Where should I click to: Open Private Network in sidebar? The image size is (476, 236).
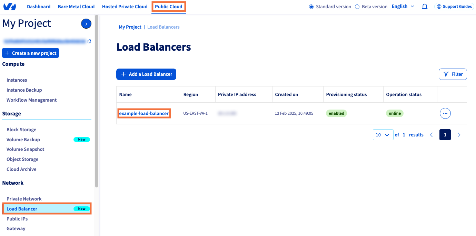pyautogui.click(x=24, y=199)
